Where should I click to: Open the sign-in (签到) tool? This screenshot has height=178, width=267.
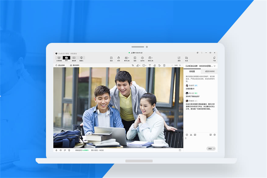(111, 59)
